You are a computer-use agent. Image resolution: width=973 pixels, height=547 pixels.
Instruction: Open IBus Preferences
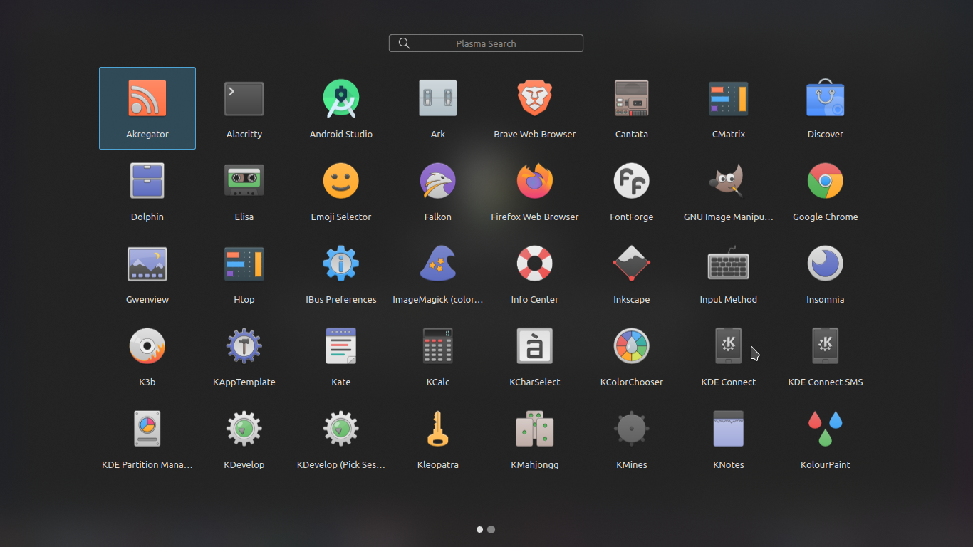coord(341,273)
